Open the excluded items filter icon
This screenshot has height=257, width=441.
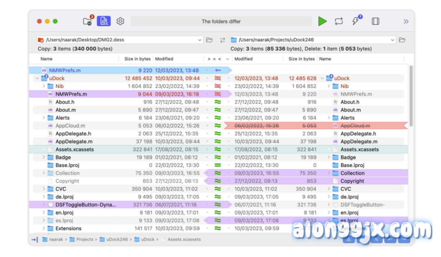pos(87,21)
